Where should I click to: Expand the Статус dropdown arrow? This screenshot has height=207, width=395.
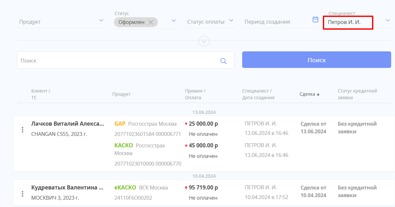coord(174,21)
